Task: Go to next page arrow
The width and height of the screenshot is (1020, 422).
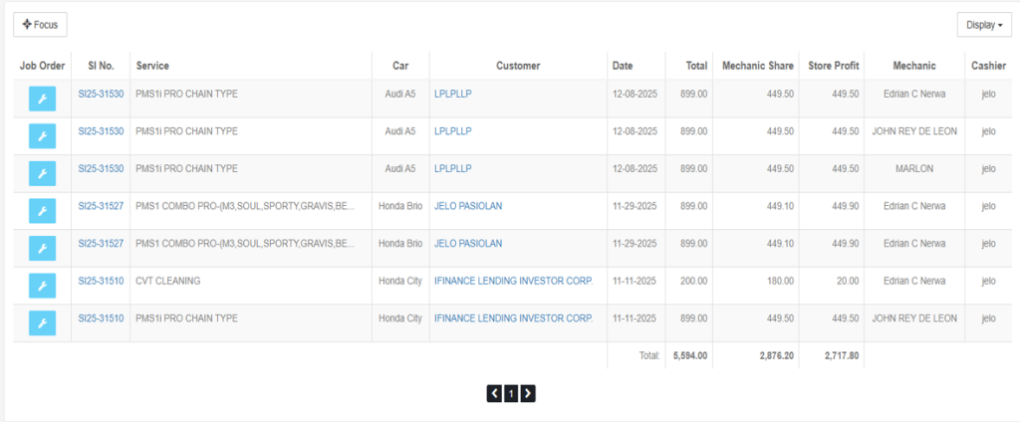Action: point(528,393)
